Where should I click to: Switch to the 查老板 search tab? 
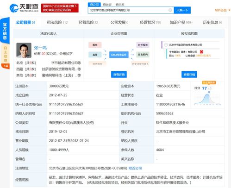[x=107, y=5]
